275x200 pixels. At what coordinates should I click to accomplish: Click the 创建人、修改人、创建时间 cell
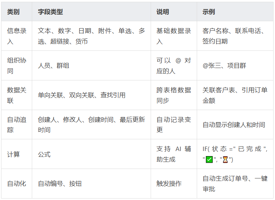pyautogui.click(x=91, y=125)
